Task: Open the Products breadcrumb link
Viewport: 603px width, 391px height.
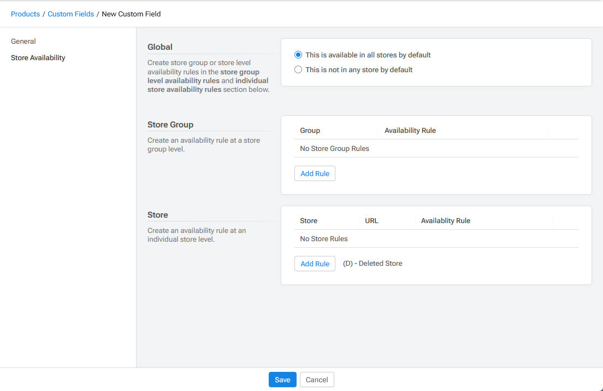Action: 25,14
